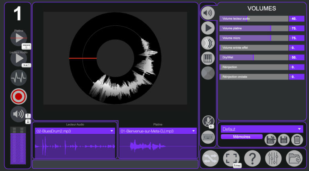Open help with the question mark icon
Image resolution: width=309 pixels, height=171 pixels.
coord(252,159)
